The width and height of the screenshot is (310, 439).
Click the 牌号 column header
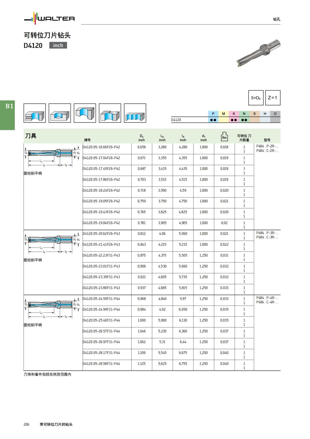coord(87,140)
